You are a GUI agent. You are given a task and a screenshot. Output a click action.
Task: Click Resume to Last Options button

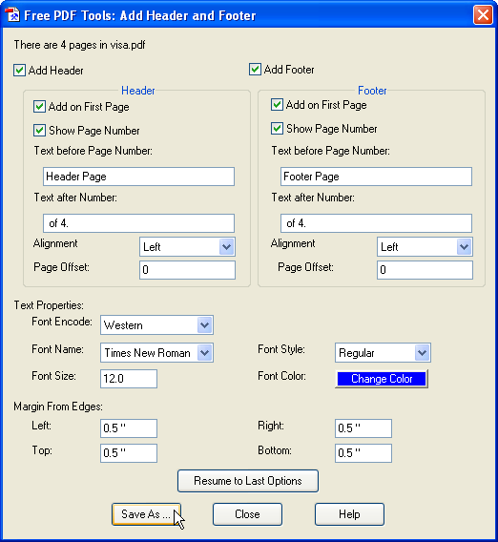coord(248,481)
